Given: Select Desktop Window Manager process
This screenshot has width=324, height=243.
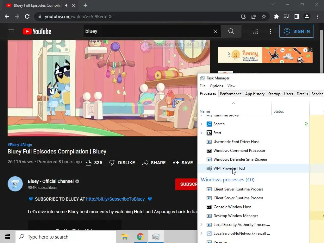Looking at the screenshot, I should pyautogui.click(x=253, y=215).
